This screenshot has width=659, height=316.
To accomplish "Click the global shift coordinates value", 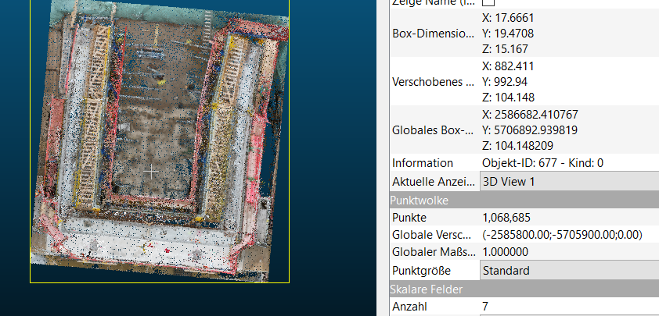I will click(562, 235).
